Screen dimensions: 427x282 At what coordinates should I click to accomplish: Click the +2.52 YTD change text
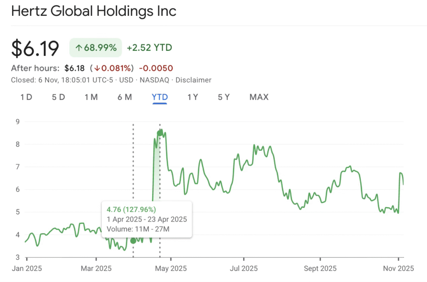point(149,47)
